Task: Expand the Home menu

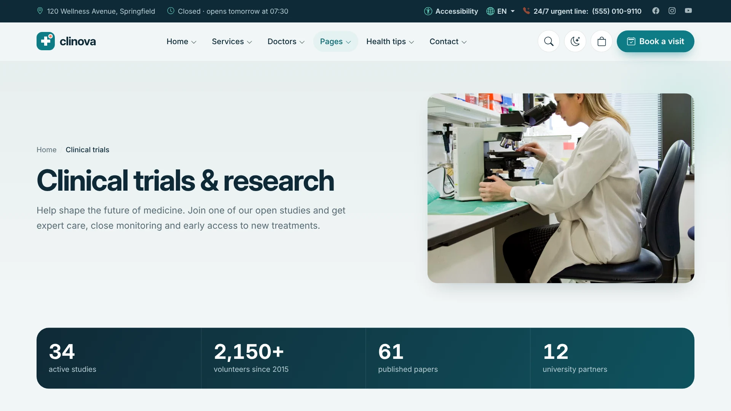Action: pos(182,41)
